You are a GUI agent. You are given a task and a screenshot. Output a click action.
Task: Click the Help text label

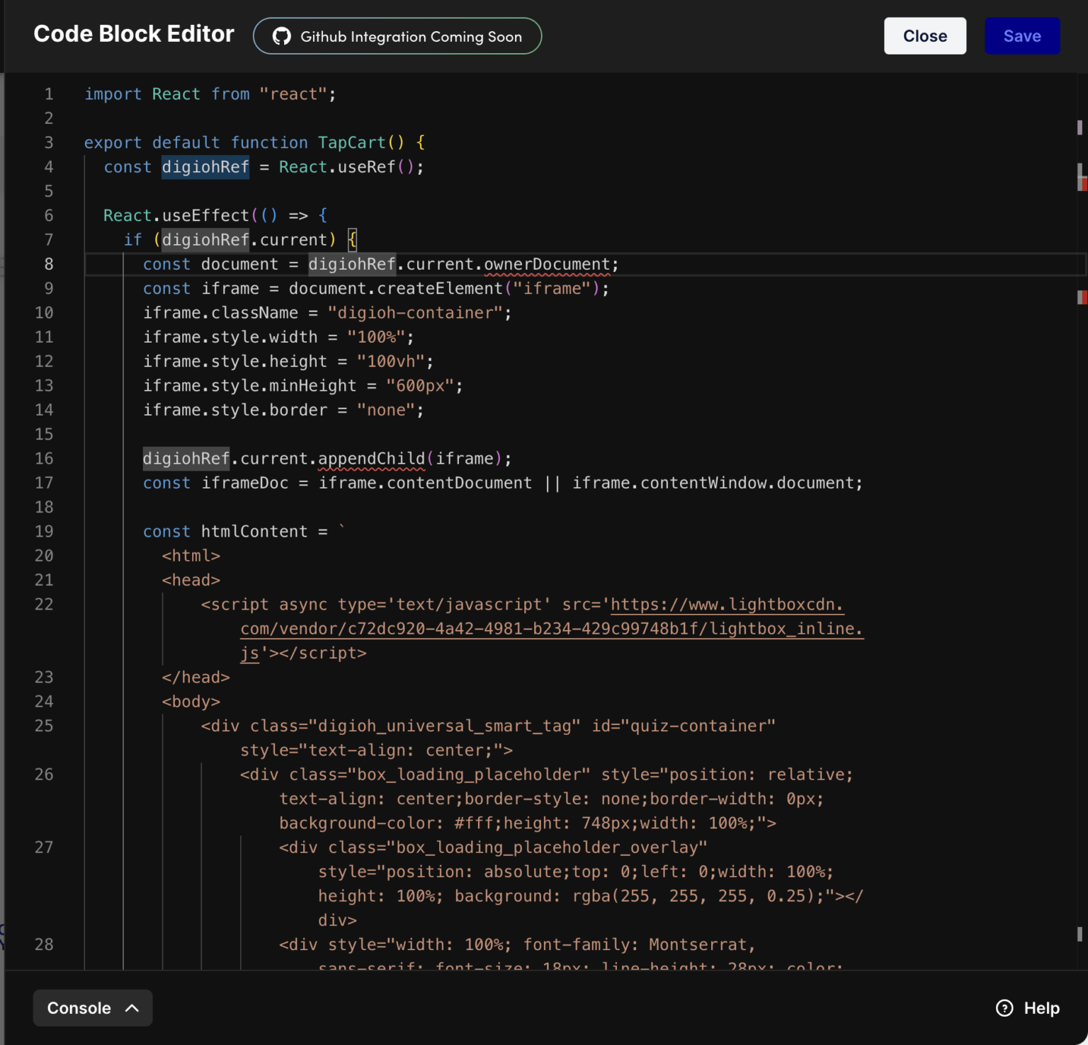1041,1007
